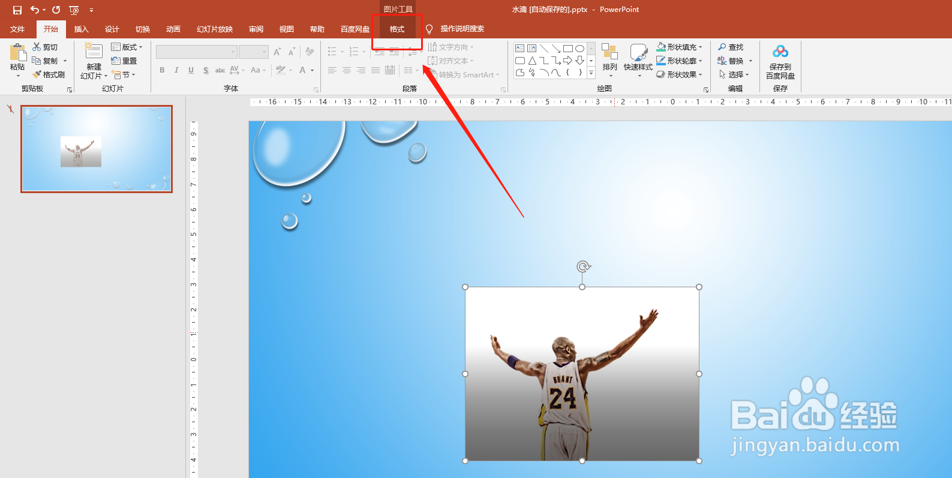Select the curve shape in gallery
The image size is (952, 478).
click(x=555, y=73)
